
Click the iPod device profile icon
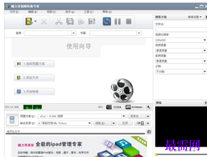click(12, 120)
